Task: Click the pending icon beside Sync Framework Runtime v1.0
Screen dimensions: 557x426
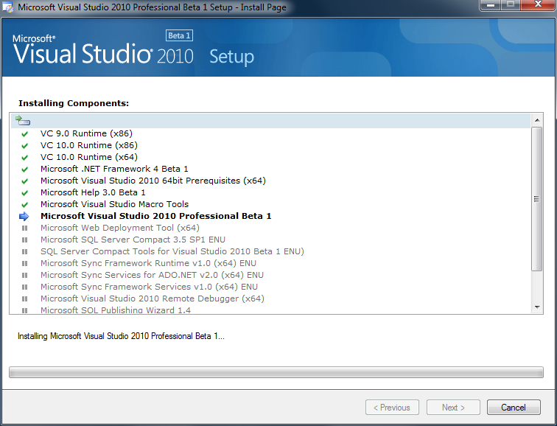Action: click(24, 263)
